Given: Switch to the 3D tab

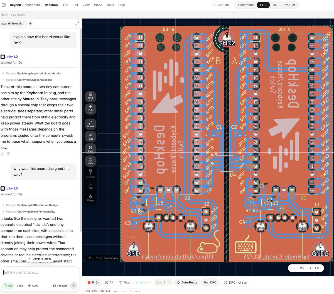Looking at the screenshot, I should point(275,5).
